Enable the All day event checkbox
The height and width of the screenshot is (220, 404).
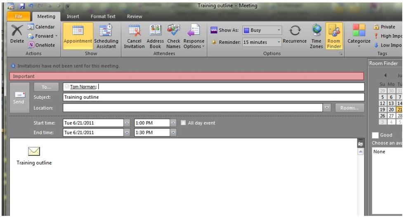(183, 123)
